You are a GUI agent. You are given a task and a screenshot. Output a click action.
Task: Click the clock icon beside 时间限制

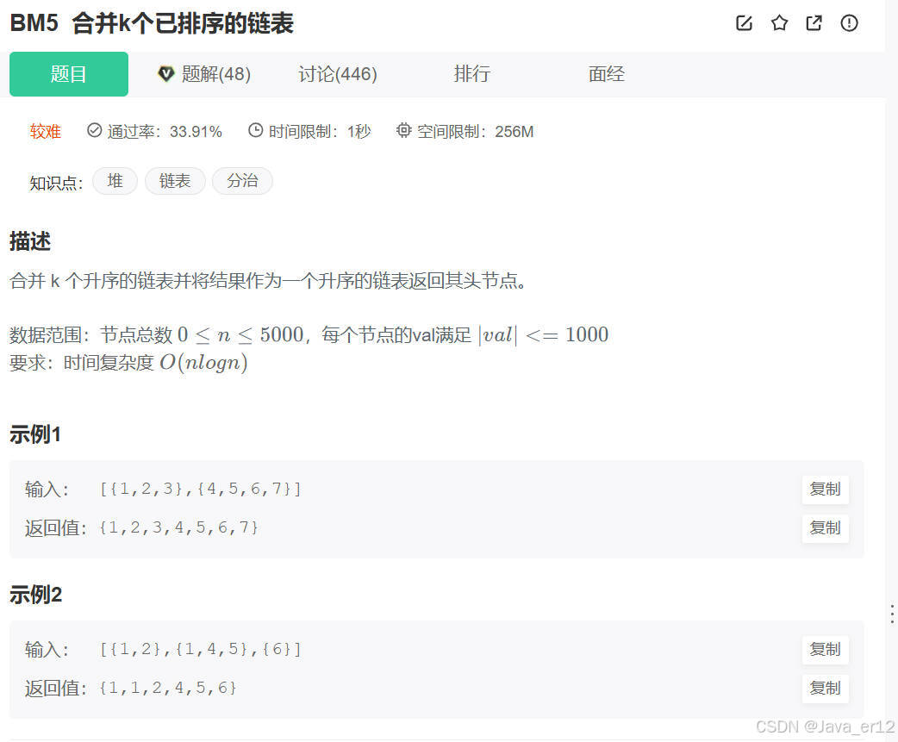(255, 130)
